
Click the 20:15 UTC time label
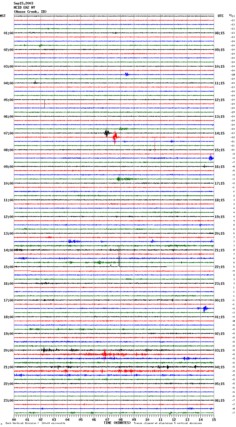(220, 234)
